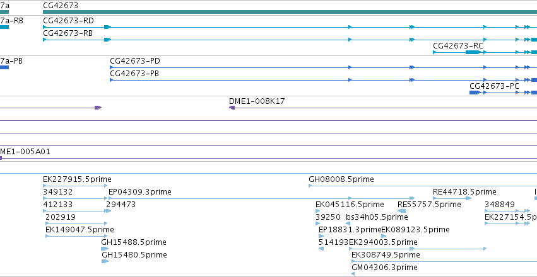Select the 202919 feature label
Viewport: 537px width, 277px height.
[61, 217]
